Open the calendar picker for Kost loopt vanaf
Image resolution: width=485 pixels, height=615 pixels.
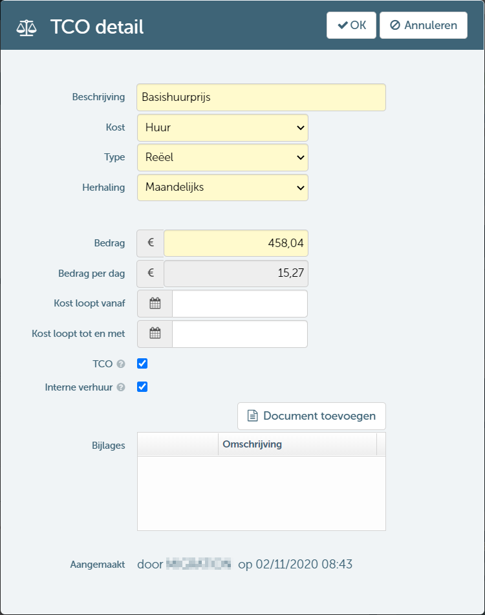pos(155,303)
